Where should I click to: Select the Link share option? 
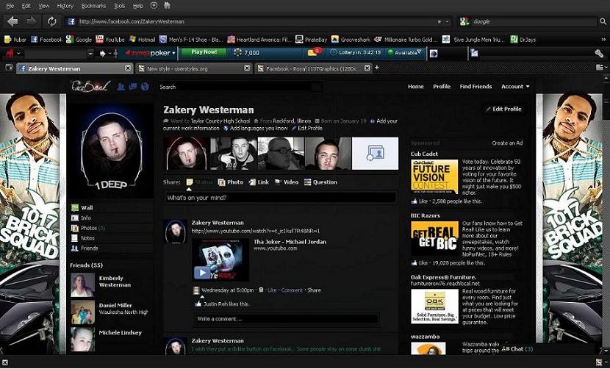pos(259,182)
